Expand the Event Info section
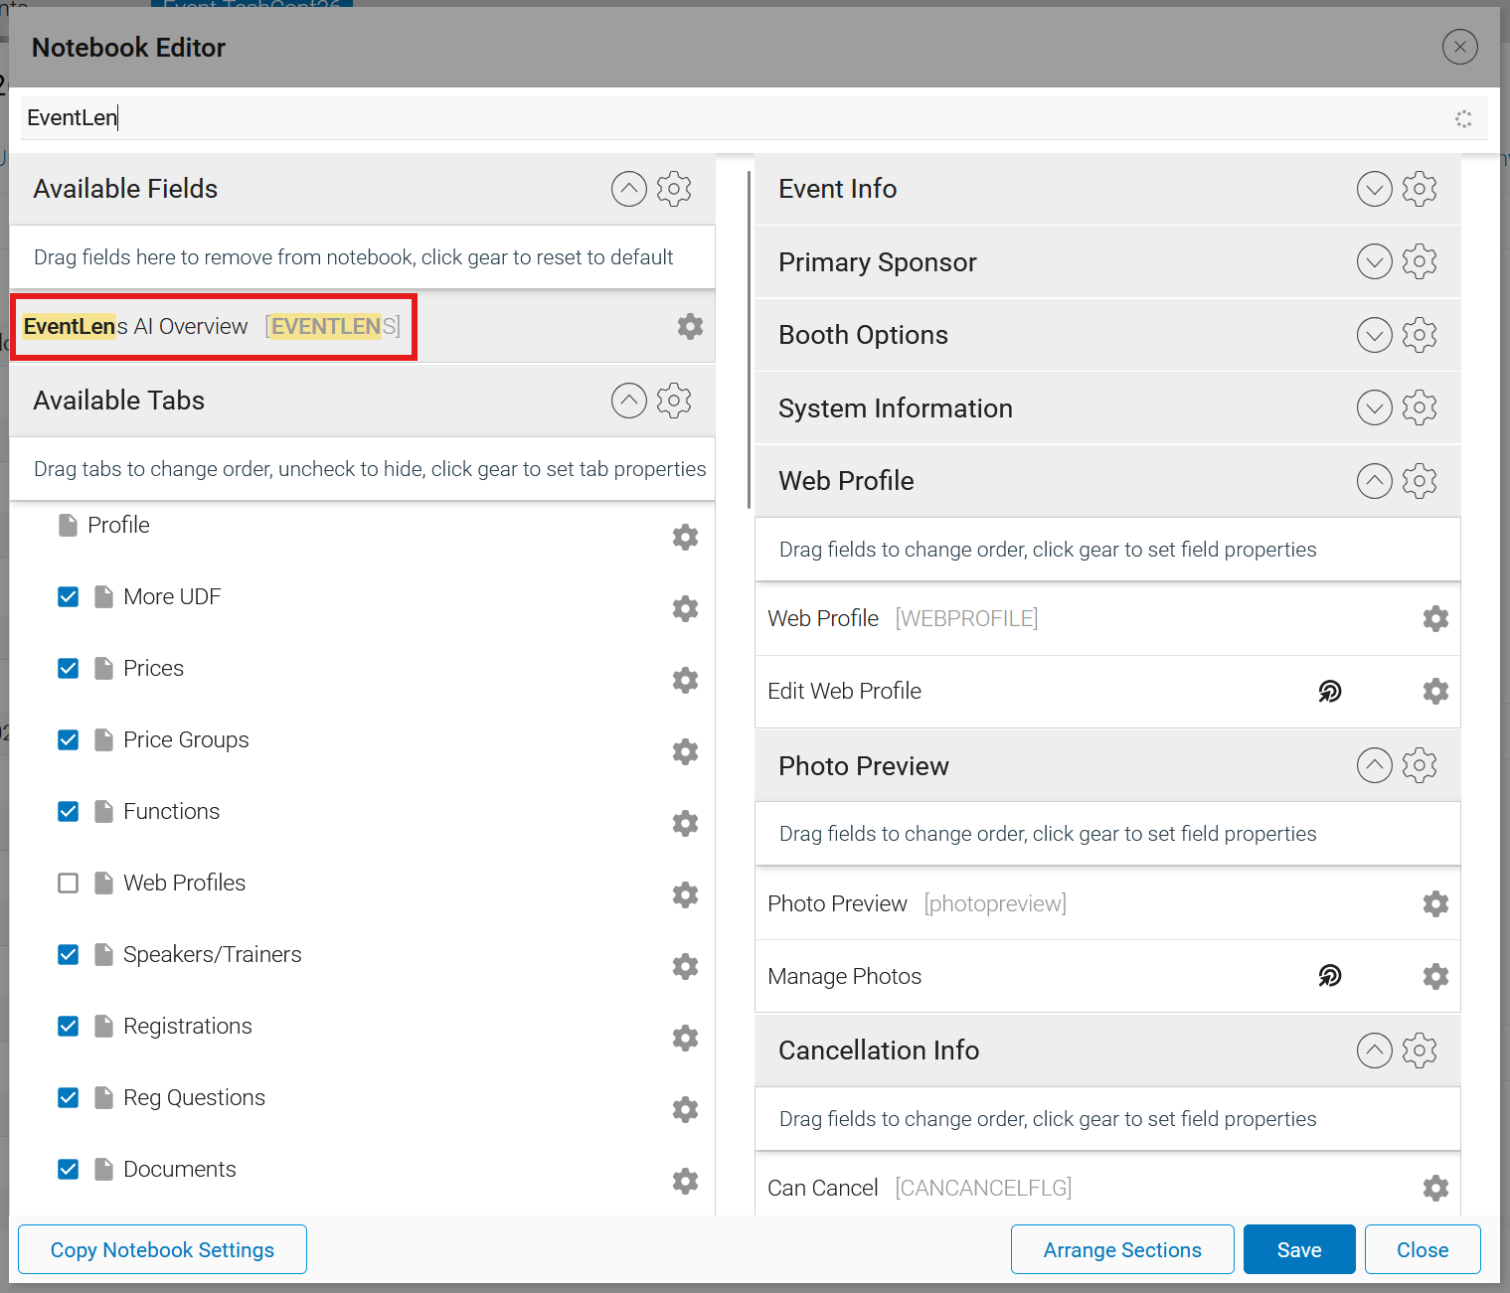Image resolution: width=1510 pixels, height=1293 pixels. click(1374, 189)
